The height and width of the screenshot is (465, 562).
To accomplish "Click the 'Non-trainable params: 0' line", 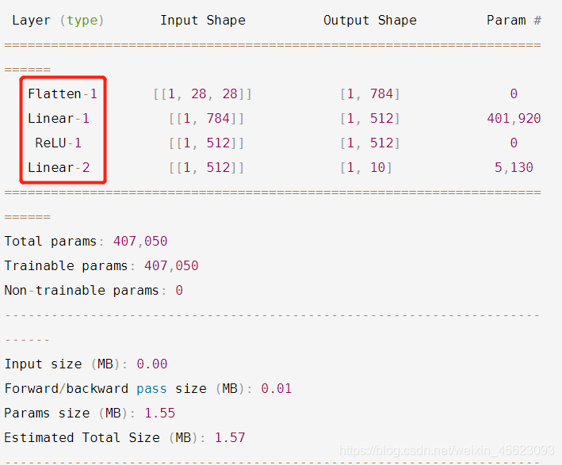I will 94,290.
